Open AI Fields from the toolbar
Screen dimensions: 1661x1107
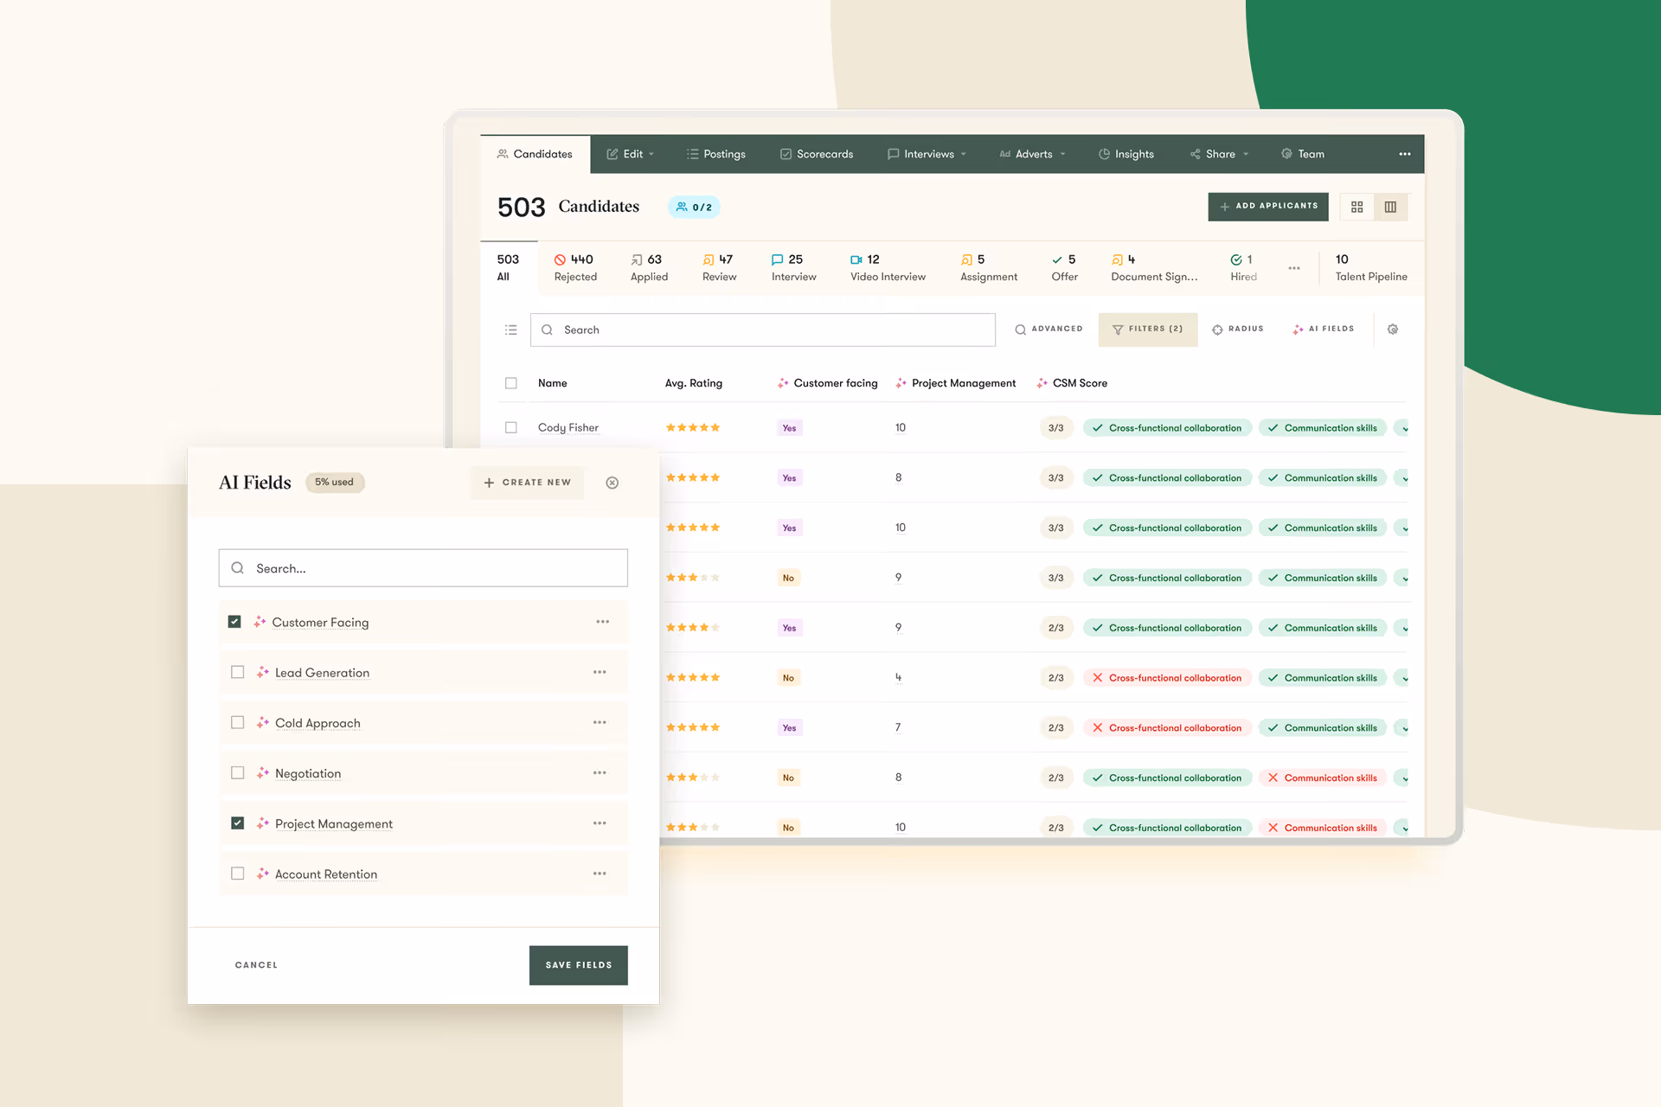pyautogui.click(x=1323, y=330)
